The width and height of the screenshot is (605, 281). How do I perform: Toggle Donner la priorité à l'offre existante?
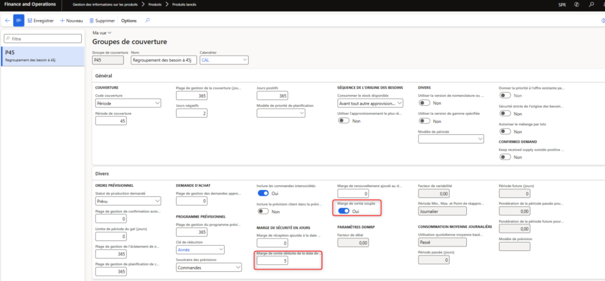505,95
